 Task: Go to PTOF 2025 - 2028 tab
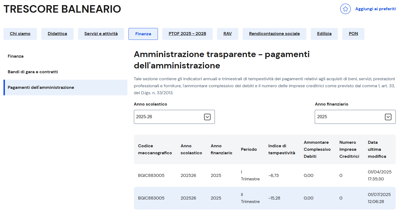tap(187, 34)
